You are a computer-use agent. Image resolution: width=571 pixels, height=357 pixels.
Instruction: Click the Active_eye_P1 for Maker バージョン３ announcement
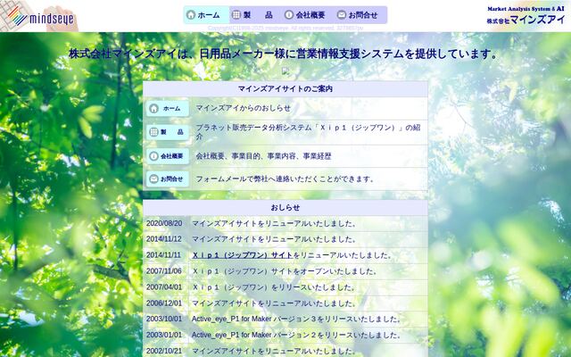pyautogui.click(x=296, y=319)
